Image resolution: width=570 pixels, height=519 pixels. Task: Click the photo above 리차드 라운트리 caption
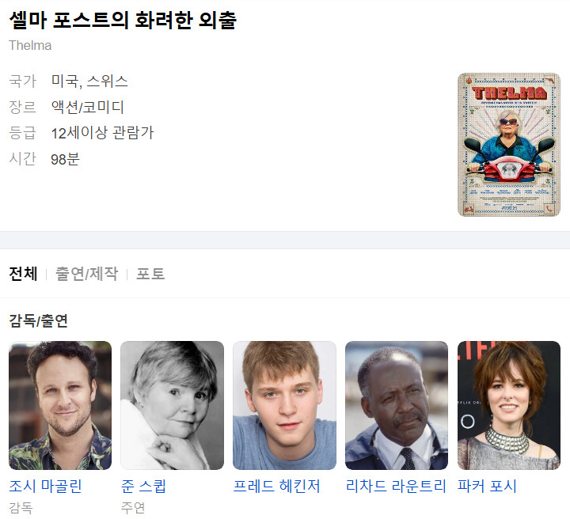coord(397,405)
